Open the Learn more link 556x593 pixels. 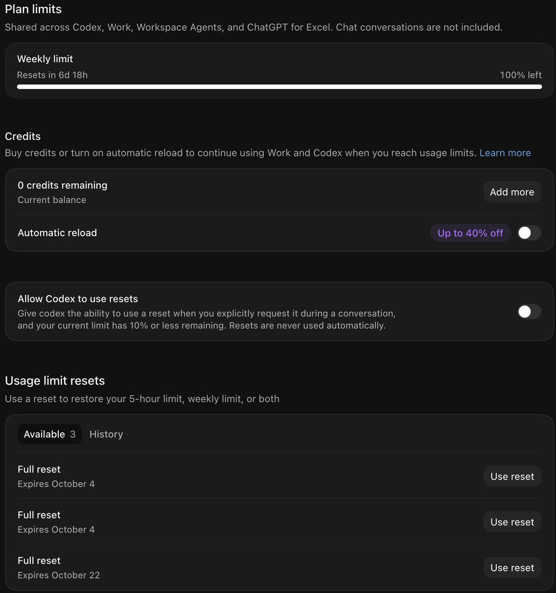point(505,153)
